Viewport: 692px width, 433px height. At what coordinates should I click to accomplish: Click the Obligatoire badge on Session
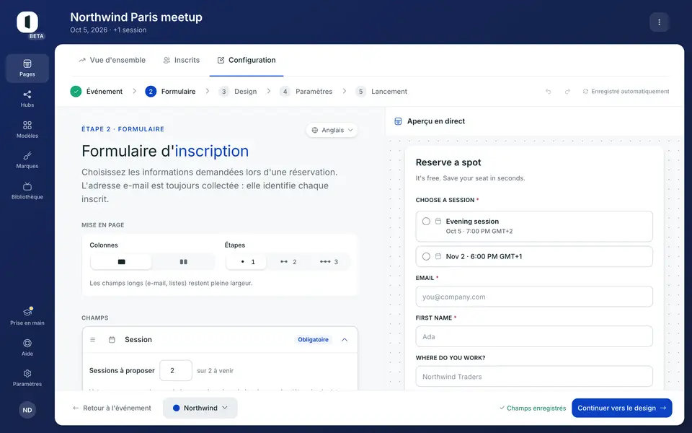click(x=313, y=340)
